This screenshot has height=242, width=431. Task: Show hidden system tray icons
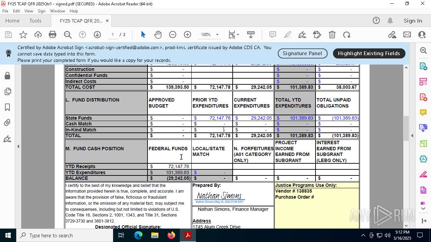click(363, 235)
